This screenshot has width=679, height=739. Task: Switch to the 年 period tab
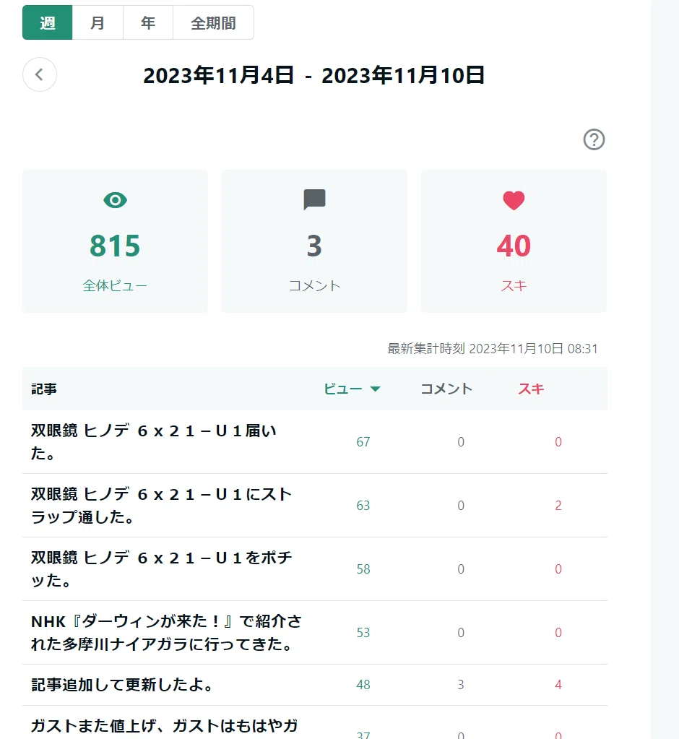pyautogui.click(x=148, y=22)
